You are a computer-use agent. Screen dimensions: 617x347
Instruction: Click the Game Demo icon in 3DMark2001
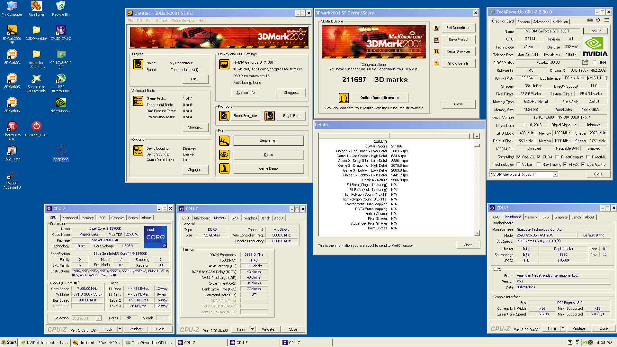[224, 168]
